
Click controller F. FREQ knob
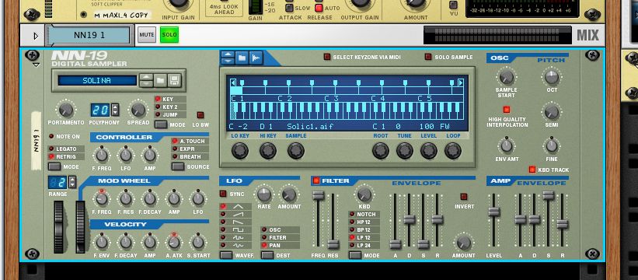101,155
